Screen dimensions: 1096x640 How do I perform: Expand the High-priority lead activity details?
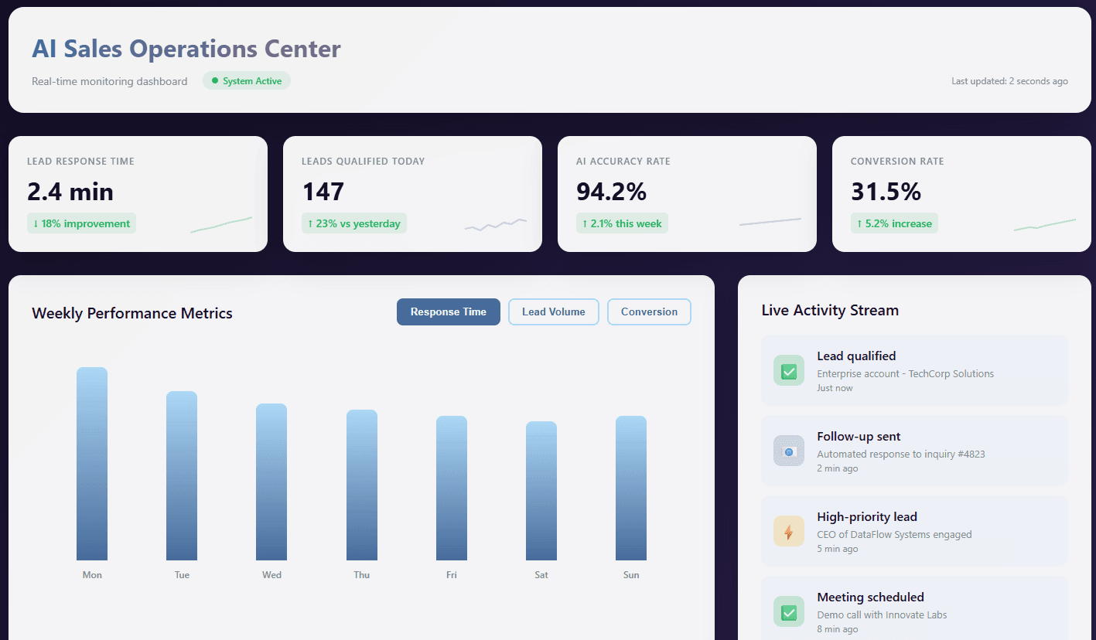click(x=914, y=531)
